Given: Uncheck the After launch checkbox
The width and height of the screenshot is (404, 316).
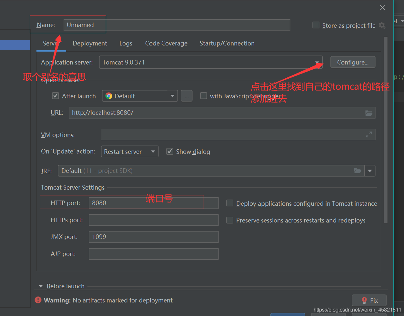Looking at the screenshot, I should 56,96.
